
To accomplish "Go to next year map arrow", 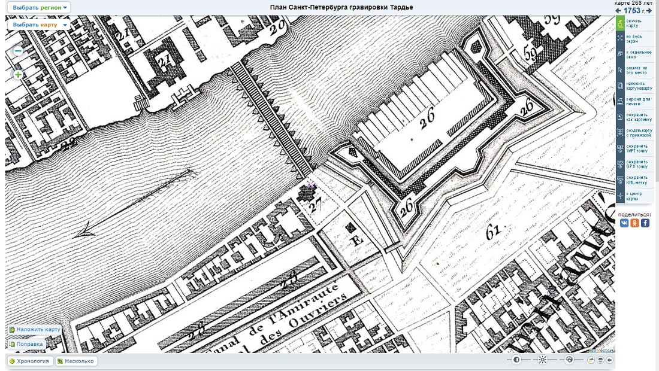I will (650, 11).
